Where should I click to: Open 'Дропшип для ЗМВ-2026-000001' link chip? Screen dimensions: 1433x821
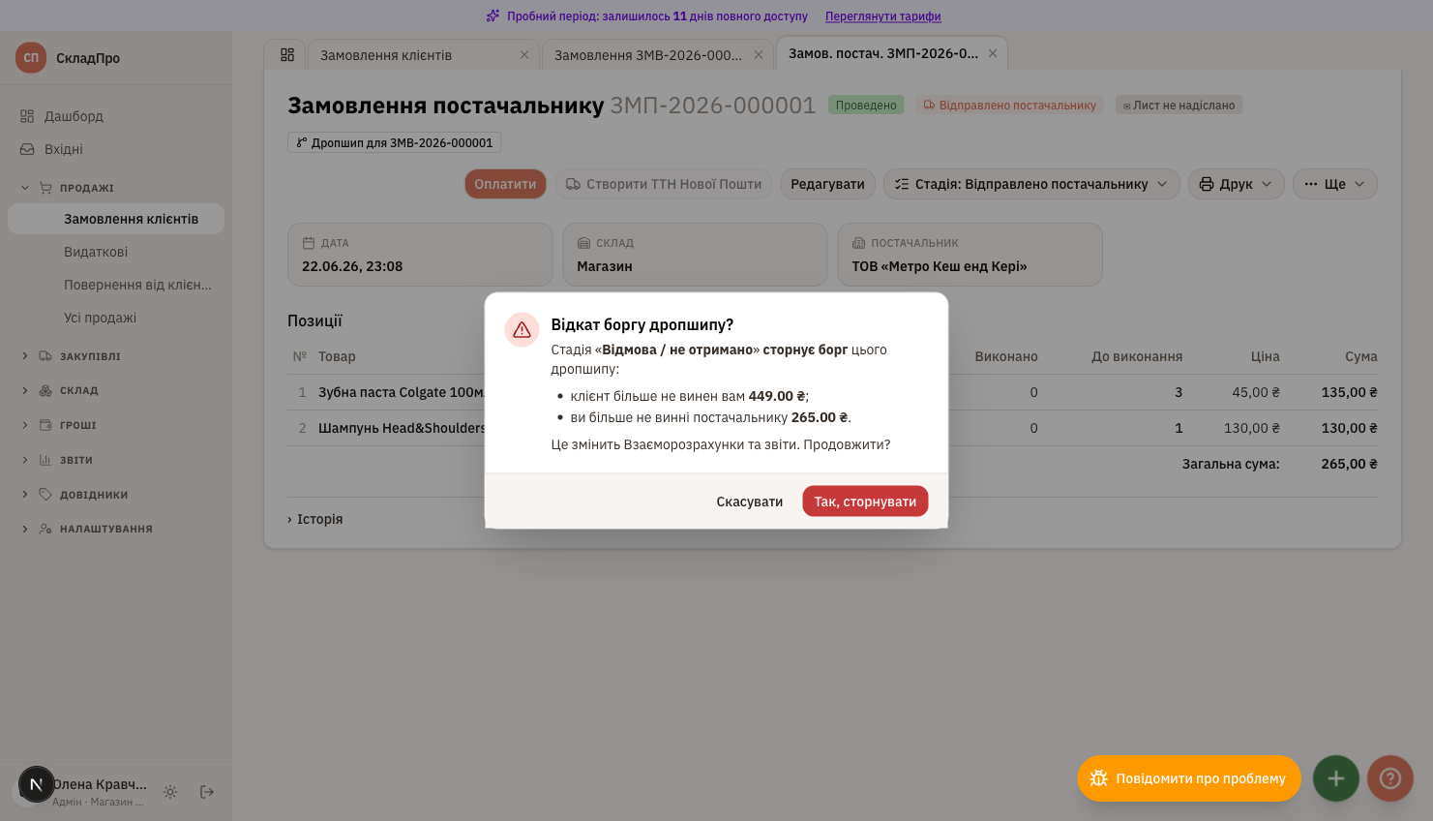[x=395, y=142]
